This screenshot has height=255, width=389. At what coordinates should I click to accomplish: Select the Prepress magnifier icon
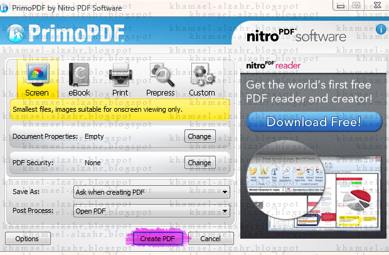tap(162, 75)
